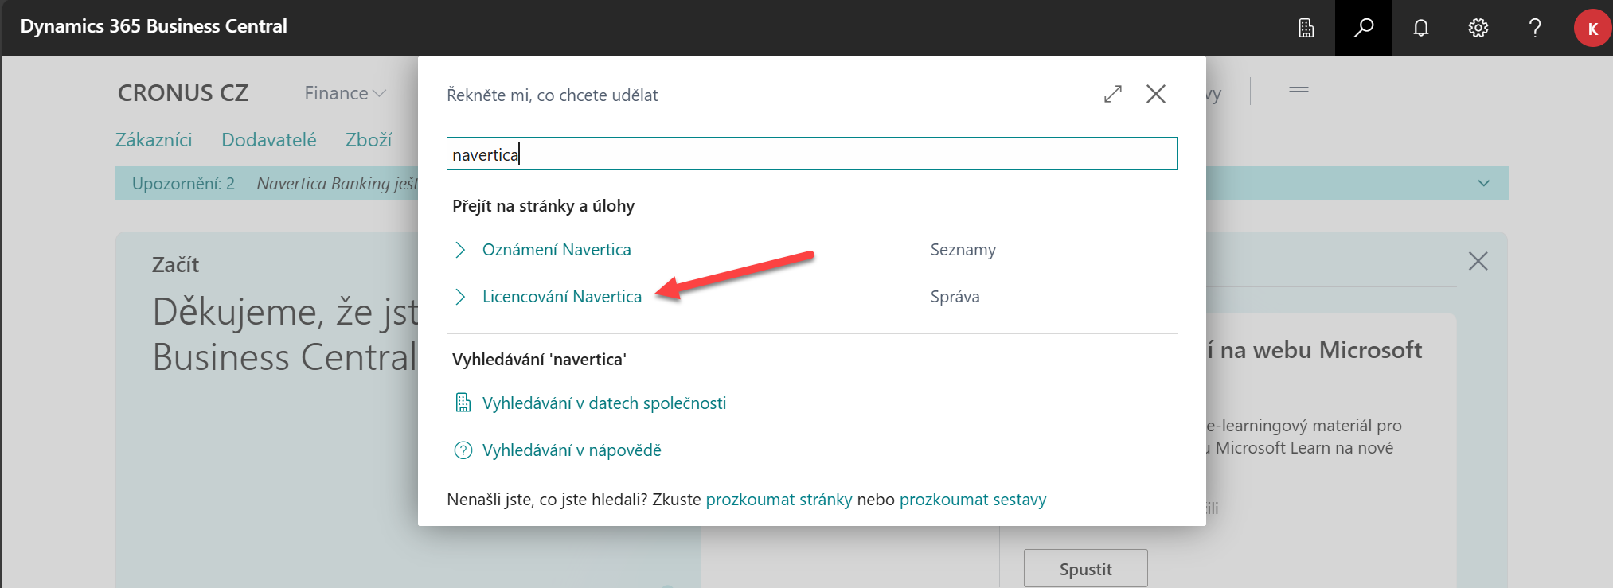1613x588 pixels.
Task: Open the Zákazníci menu item
Action: [x=154, y=140]
